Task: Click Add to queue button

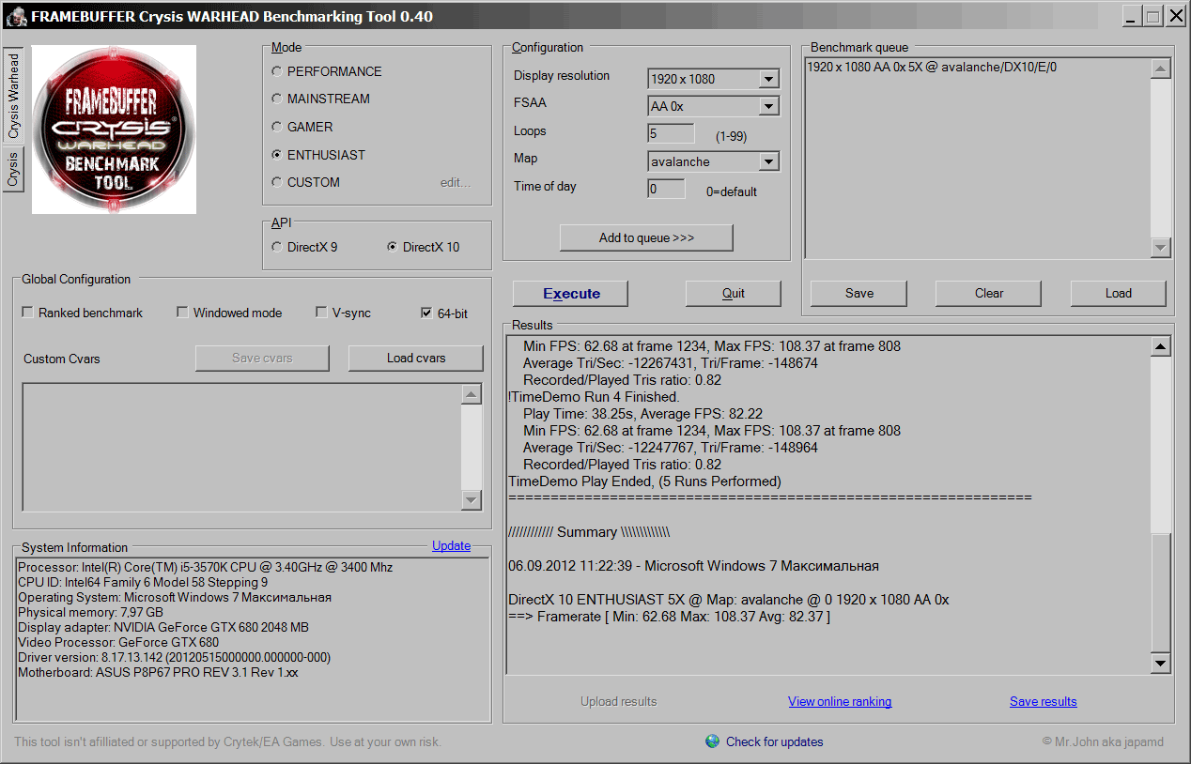Action: tap(646, 237)
